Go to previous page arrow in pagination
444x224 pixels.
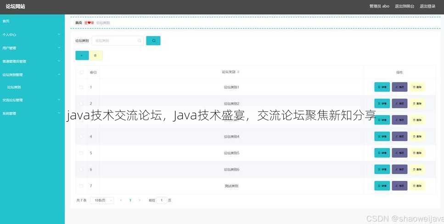click(121, 200)
